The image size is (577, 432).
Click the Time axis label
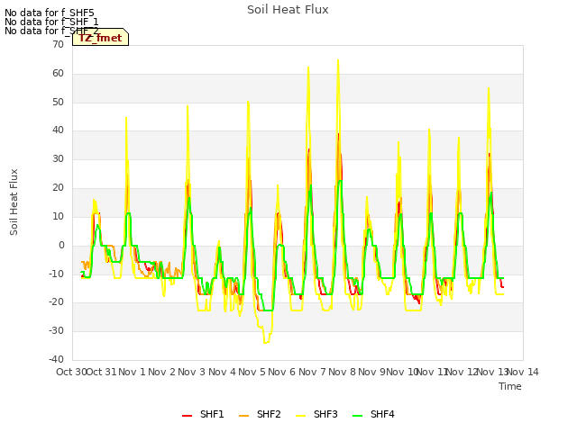510,386
